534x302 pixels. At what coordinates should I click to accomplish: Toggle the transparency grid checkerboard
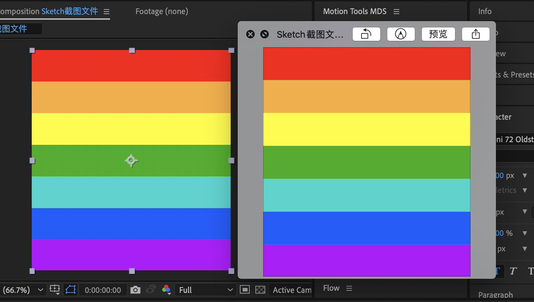point(260,290)
